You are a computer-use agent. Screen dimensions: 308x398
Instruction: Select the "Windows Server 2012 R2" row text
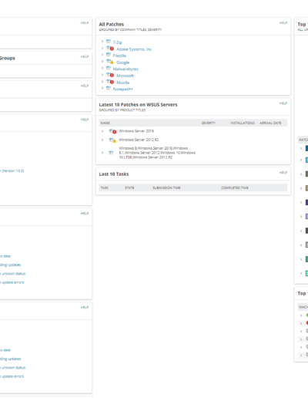click(x=139, y=140)
